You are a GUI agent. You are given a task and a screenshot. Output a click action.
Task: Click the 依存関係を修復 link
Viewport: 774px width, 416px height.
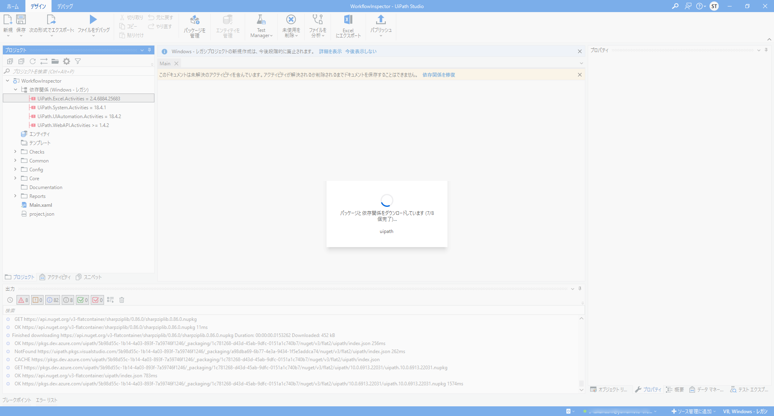tap(439, 75)
